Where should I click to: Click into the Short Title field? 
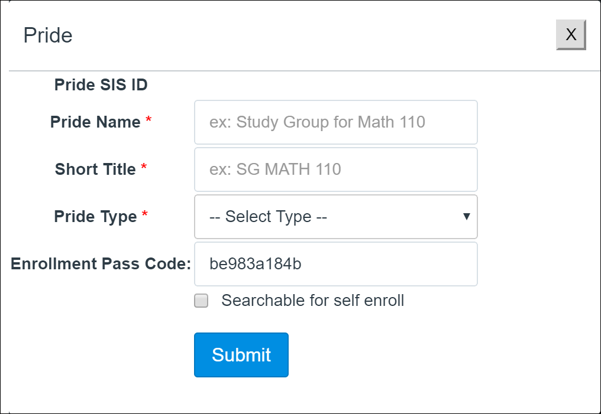pyautogui.click(x=336, y=169)
